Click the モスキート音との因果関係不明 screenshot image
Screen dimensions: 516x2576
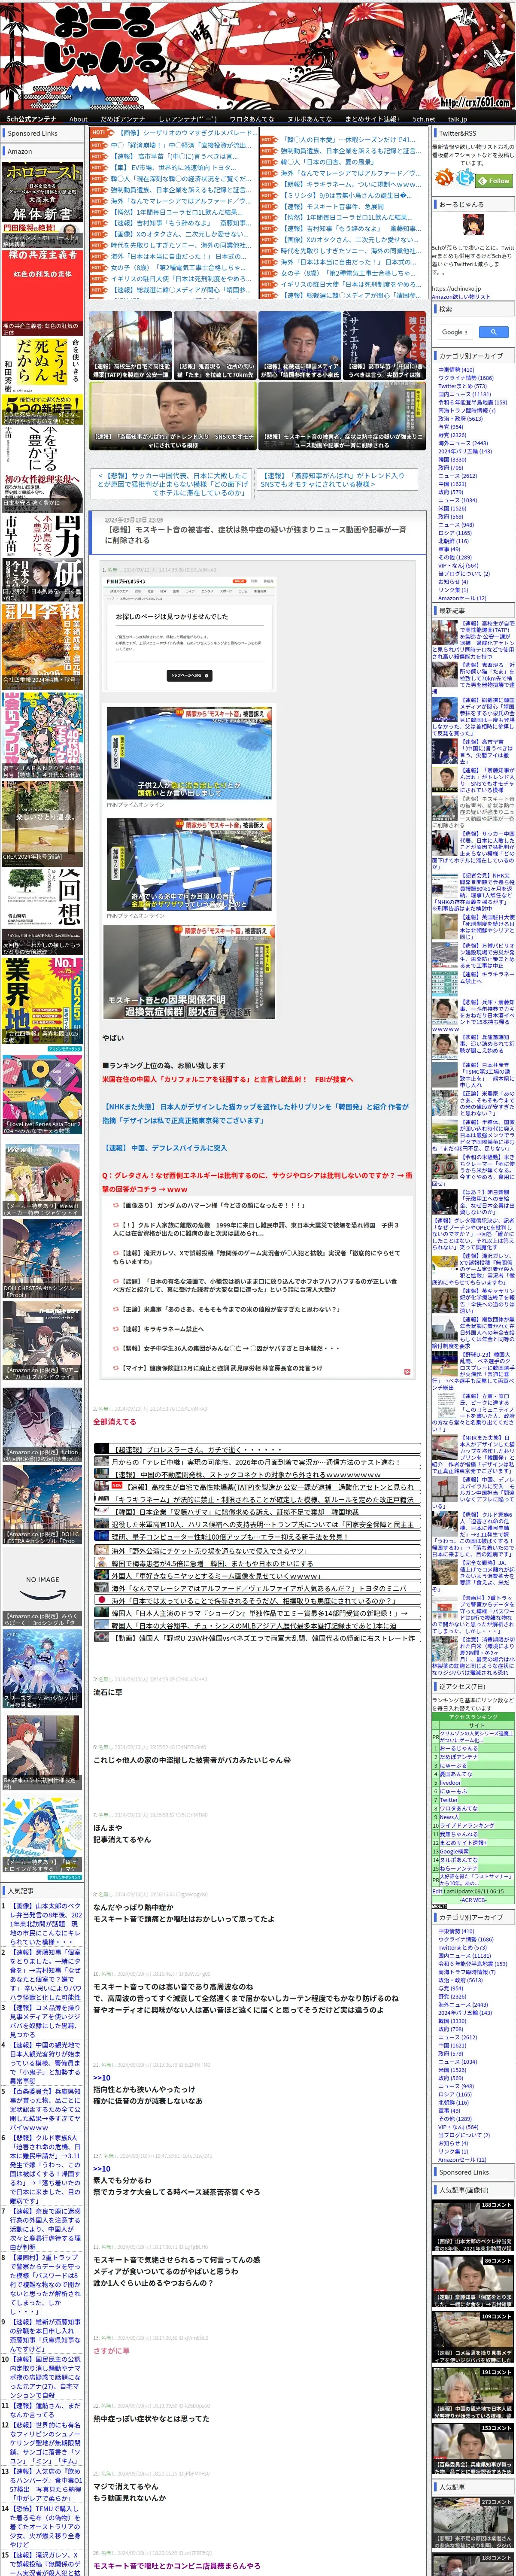(189, 973)
